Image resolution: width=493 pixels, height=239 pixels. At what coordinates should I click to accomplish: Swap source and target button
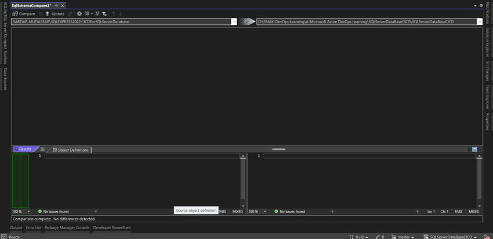(x=247, y=21)
